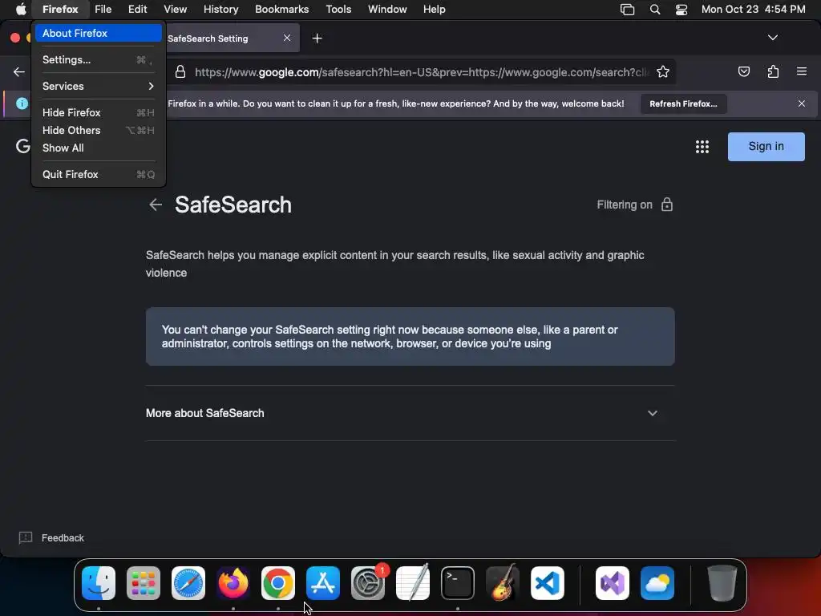Image resolution: width=821 pixels, height=616 pixels.
Task: Choose Quit Firefox
Action: (99, 174)
